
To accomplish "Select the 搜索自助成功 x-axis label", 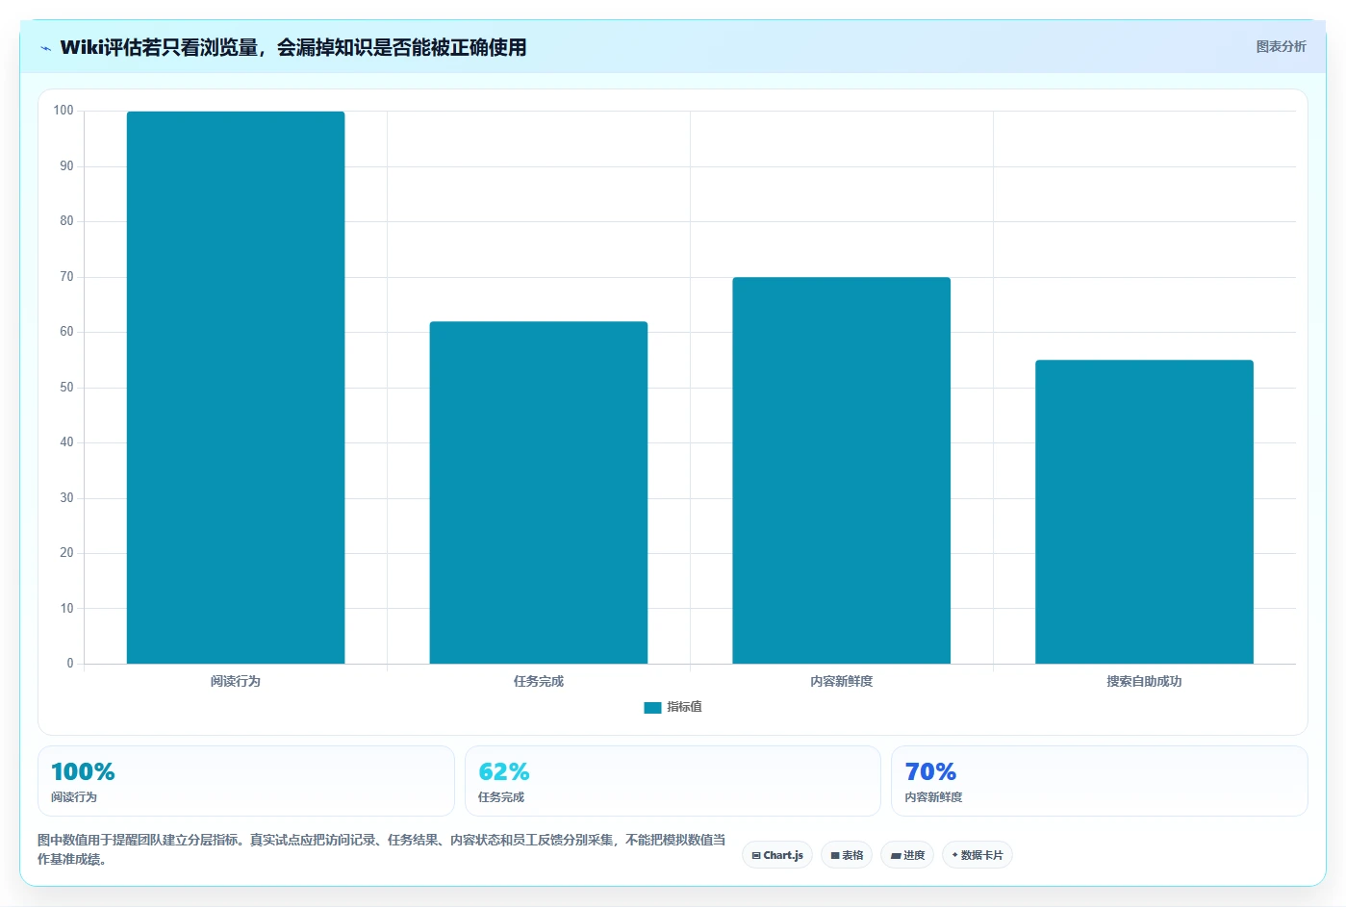I will (x=1144, y=681).
